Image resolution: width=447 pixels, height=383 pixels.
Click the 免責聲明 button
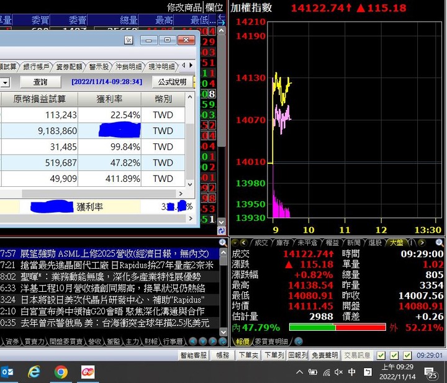pyautogui.click(x=325, y=355)
